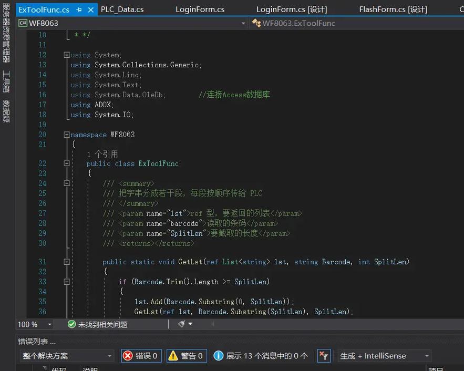This screenshot has width=464, height=371.
Task: Click the blue info messages icon
Action: [x=219, y=356]
